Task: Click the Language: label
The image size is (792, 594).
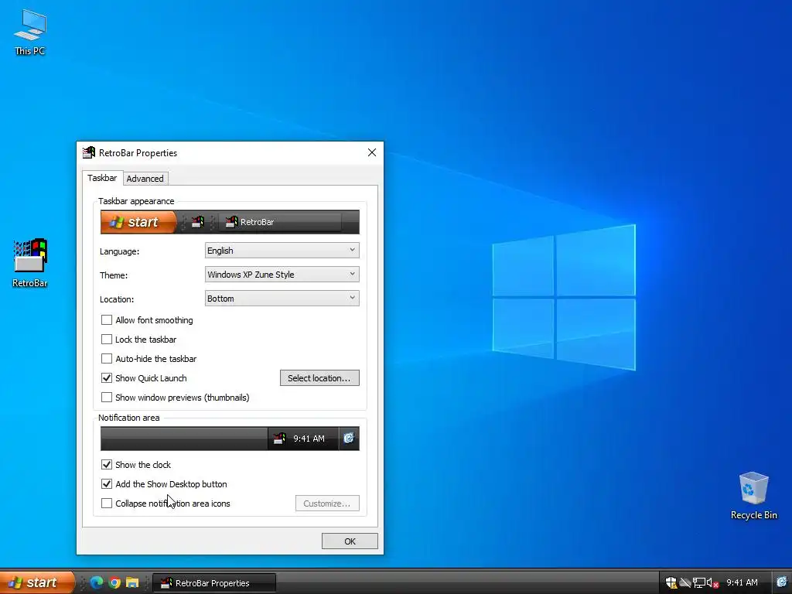Action: (119, 251)
